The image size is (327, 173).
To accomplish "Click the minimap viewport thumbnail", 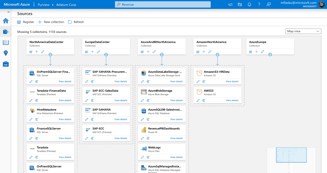I will (x=291, y=155).
